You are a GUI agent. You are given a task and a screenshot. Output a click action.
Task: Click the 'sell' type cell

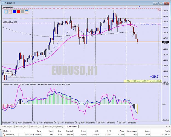pyautogui.click(x=51, y=135)
